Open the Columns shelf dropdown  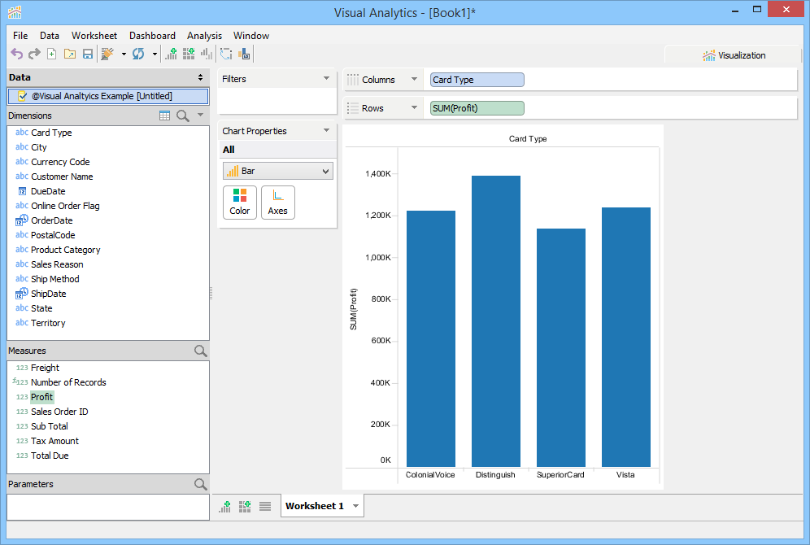414,80
